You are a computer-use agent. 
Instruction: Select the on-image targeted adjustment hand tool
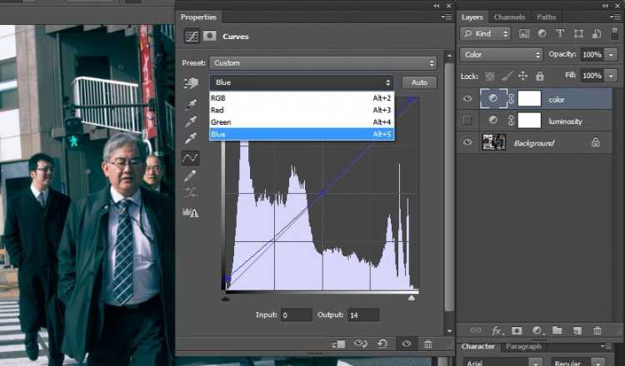[191, 82]
